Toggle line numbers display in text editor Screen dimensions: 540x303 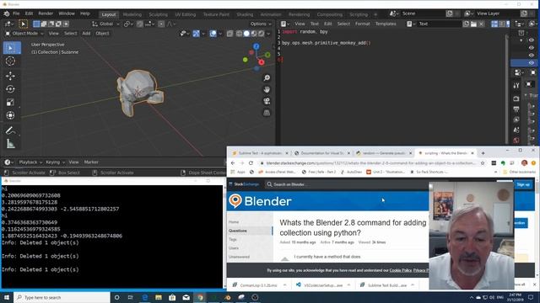(494, 24)
